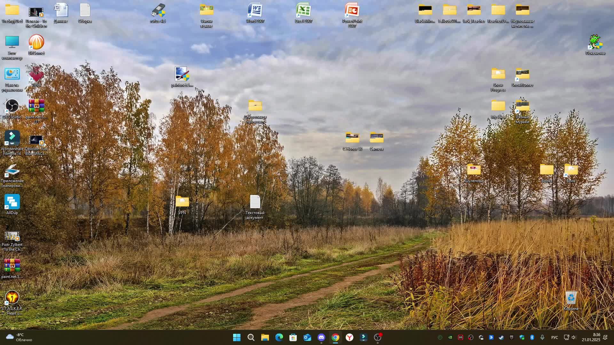This screenshot has height=345, width=614.
Task: Open the Excel 2007 desktop shortcut
Action: 303,11
